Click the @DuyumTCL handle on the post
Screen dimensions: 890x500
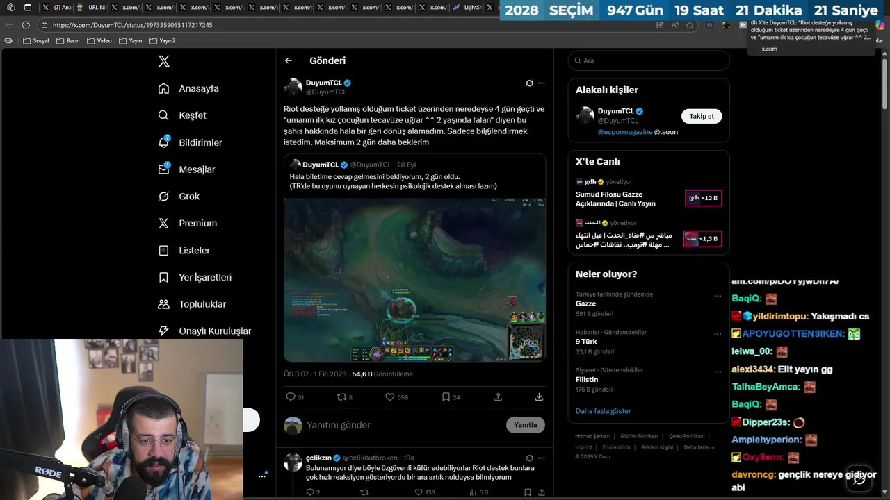326,92
